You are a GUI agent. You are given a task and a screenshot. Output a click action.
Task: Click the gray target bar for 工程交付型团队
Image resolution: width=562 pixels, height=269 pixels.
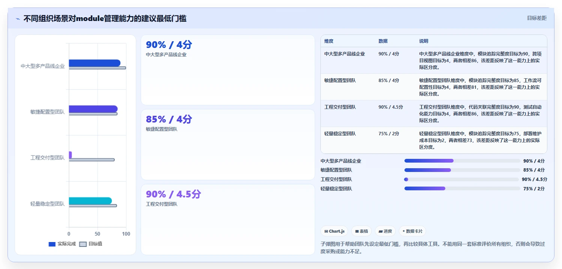(92, 160)
